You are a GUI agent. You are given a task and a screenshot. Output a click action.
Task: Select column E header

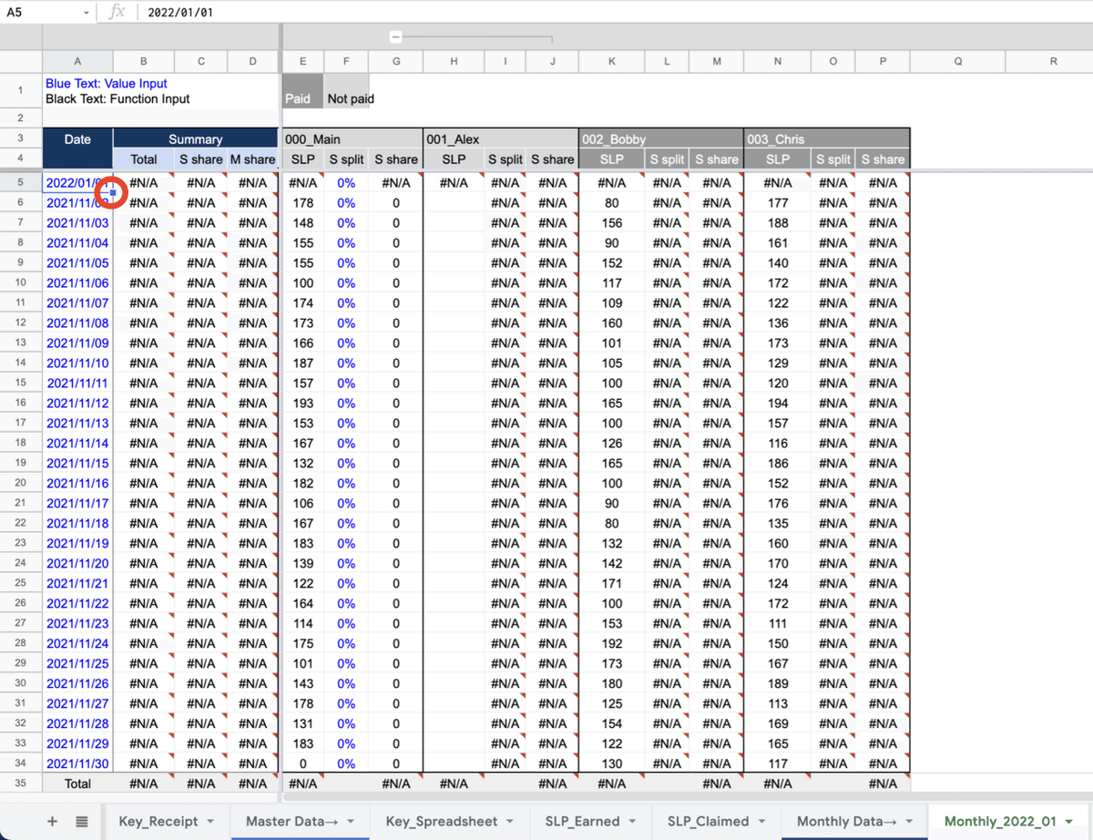coord(303,61)
